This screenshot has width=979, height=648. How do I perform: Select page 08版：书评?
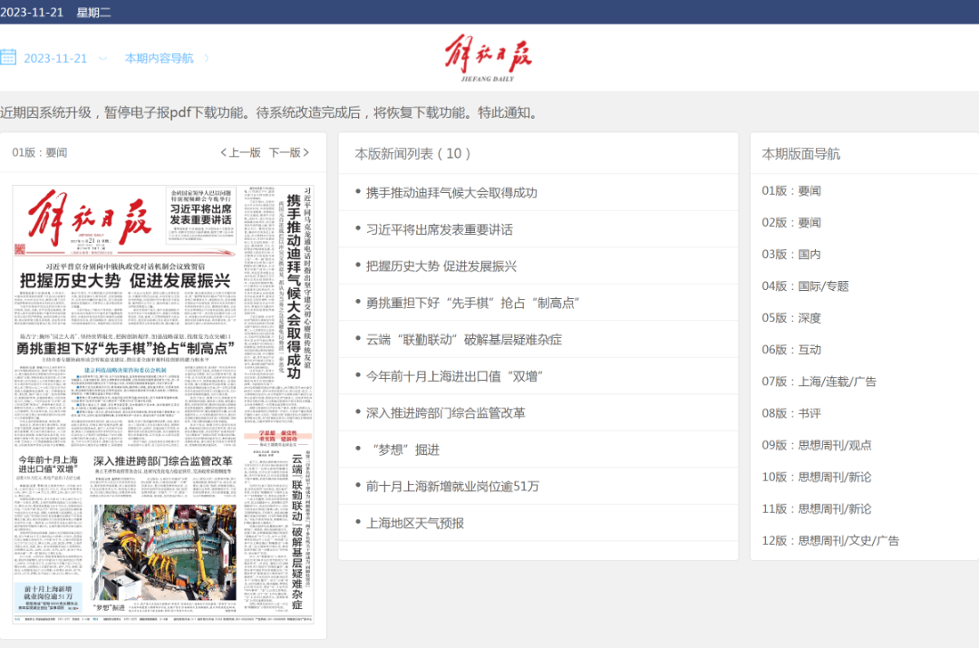[791, 413]
